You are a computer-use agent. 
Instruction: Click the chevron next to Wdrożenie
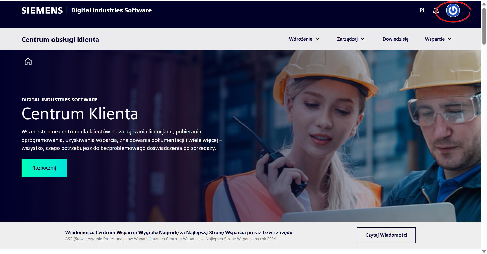(x=317, y=39)
